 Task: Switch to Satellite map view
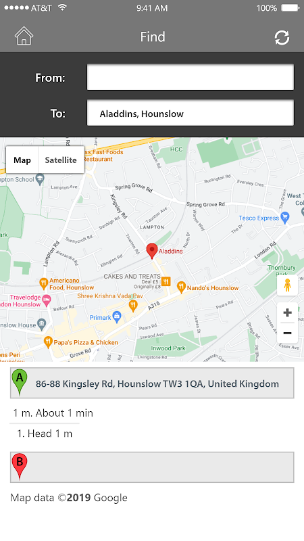coord(61,160)
